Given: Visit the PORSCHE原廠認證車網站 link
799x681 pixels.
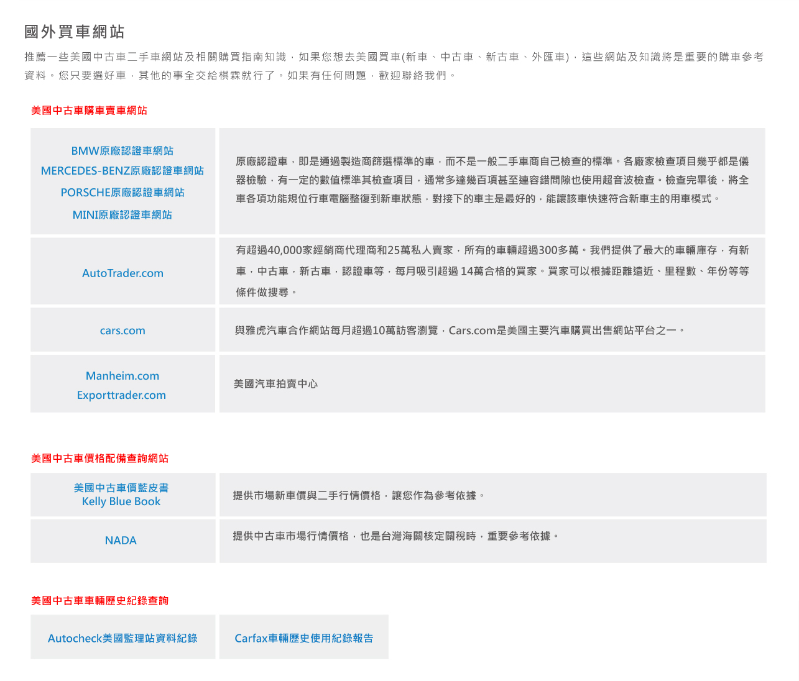Looking at the screenshot, I should tap(122, 193).
